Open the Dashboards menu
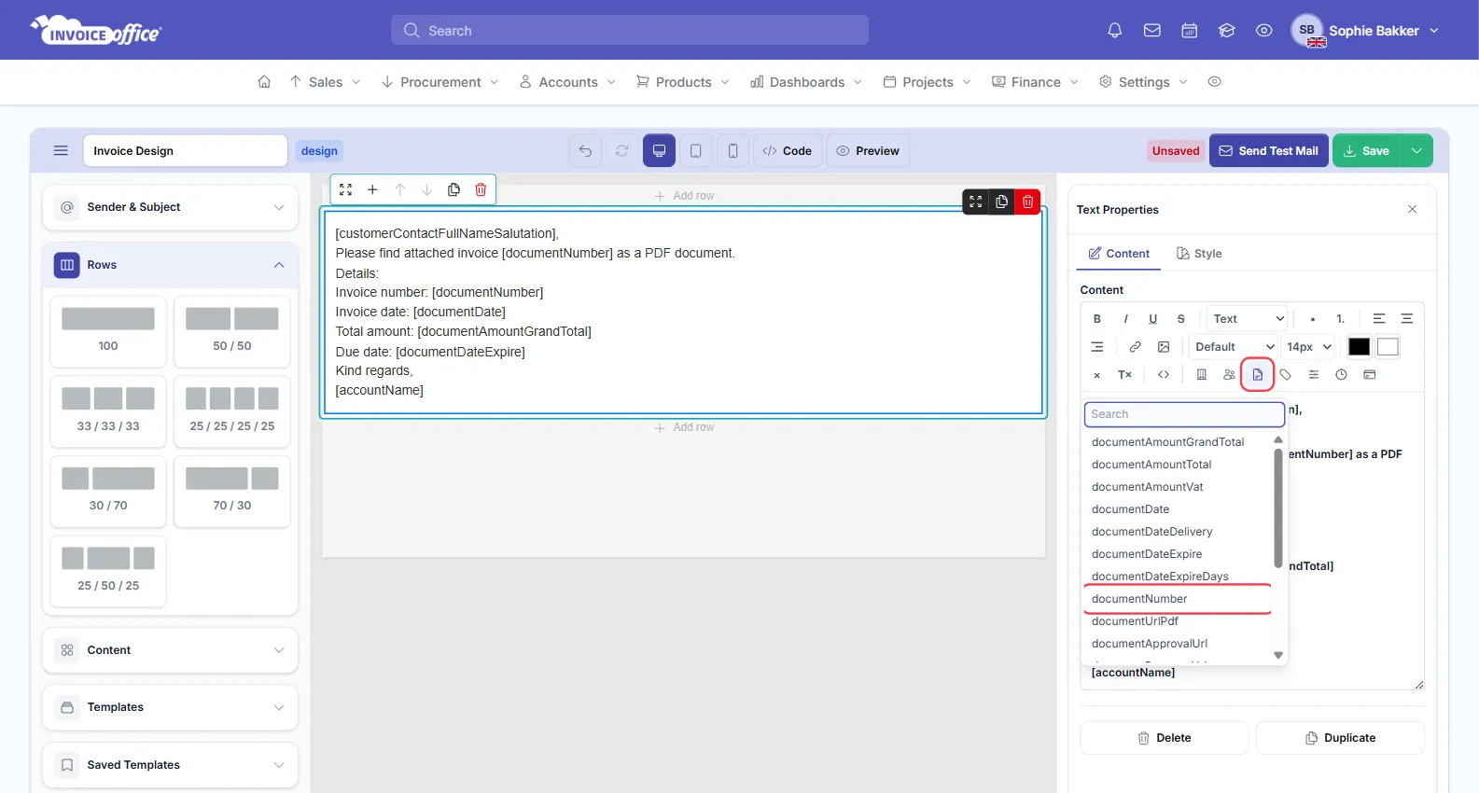This screenshot has width=1479, height=793. (x=806, y=82)
